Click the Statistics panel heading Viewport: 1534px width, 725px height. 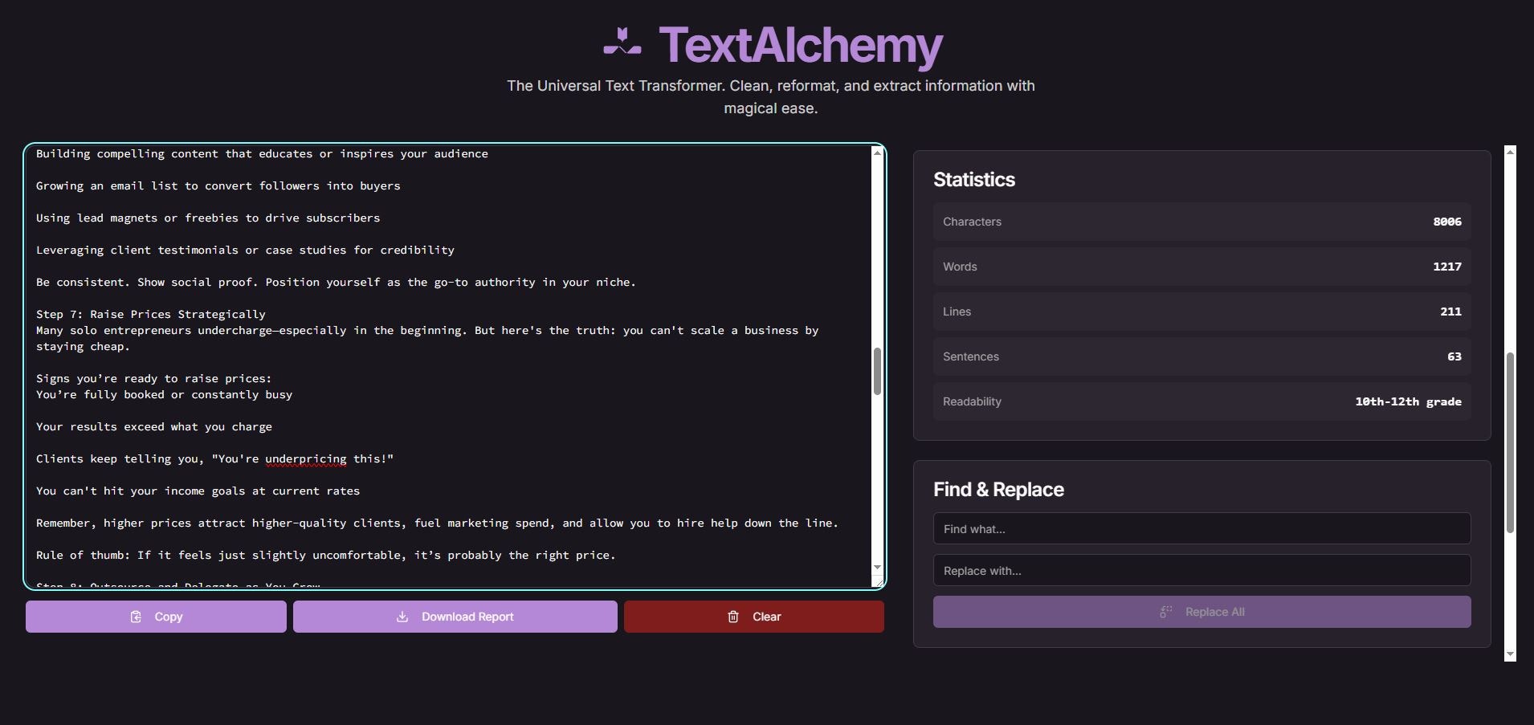(974, 180)
